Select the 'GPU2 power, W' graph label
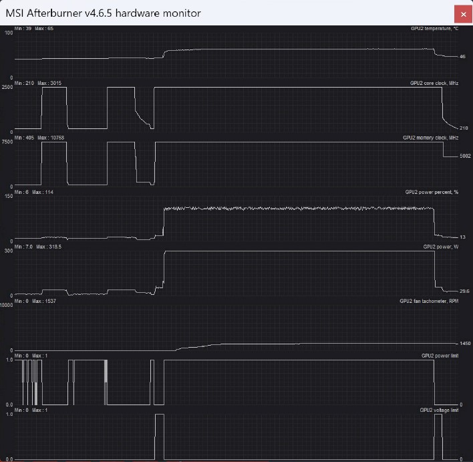This screenshot has height=462, width=473. click(x=441, y=247)
